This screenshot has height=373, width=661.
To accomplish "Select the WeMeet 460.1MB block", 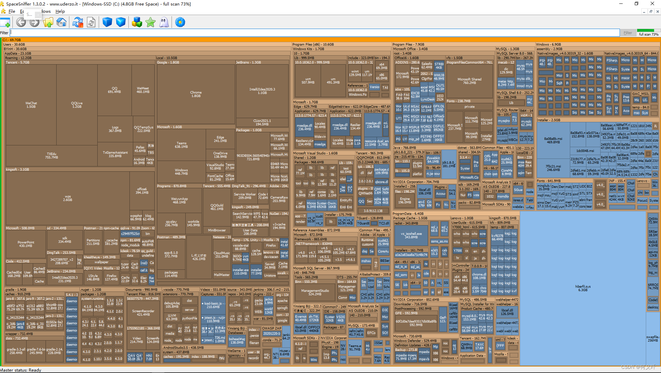I will [143, 90].
